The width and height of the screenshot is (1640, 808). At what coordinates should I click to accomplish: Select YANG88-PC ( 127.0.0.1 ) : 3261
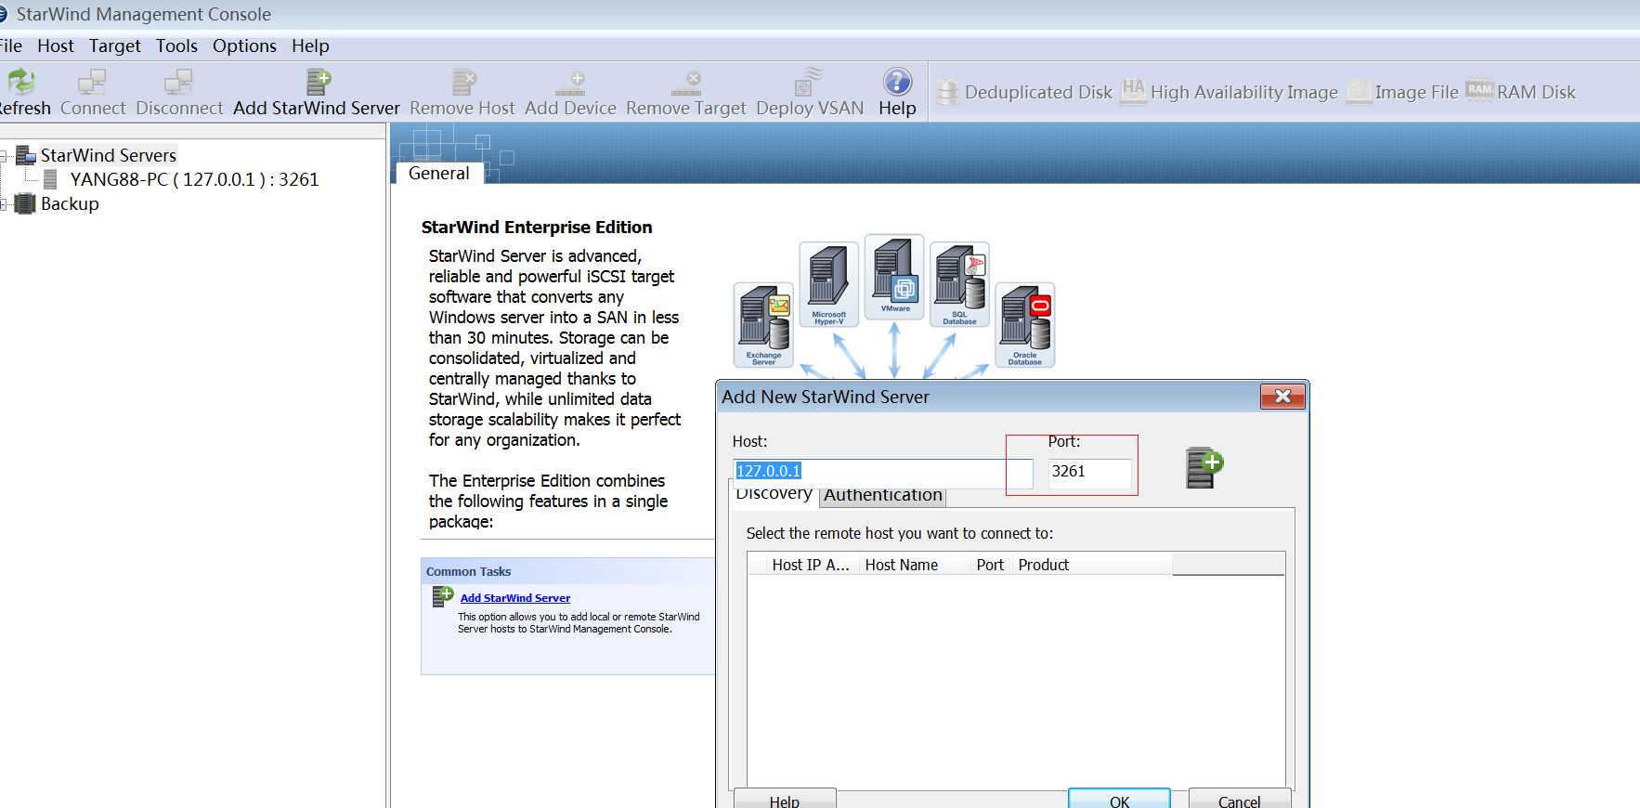[x=194, y=179]
